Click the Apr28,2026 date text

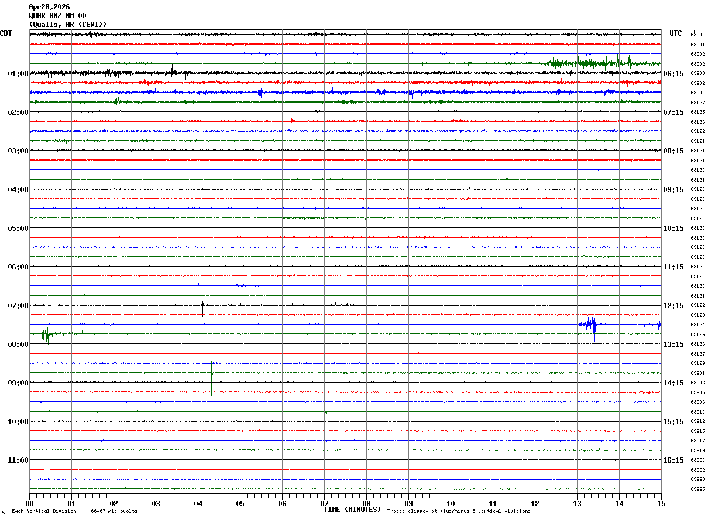pos(49,7)
